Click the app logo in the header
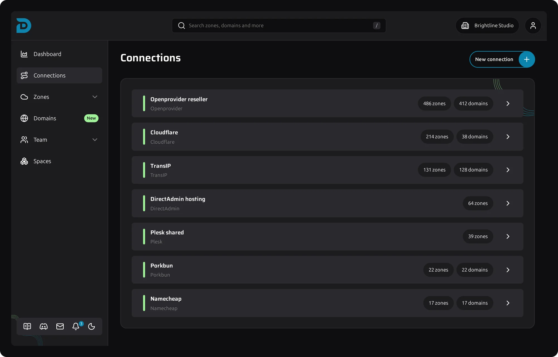Viewport: 558px width, 357px height. (x=24, y=26)
